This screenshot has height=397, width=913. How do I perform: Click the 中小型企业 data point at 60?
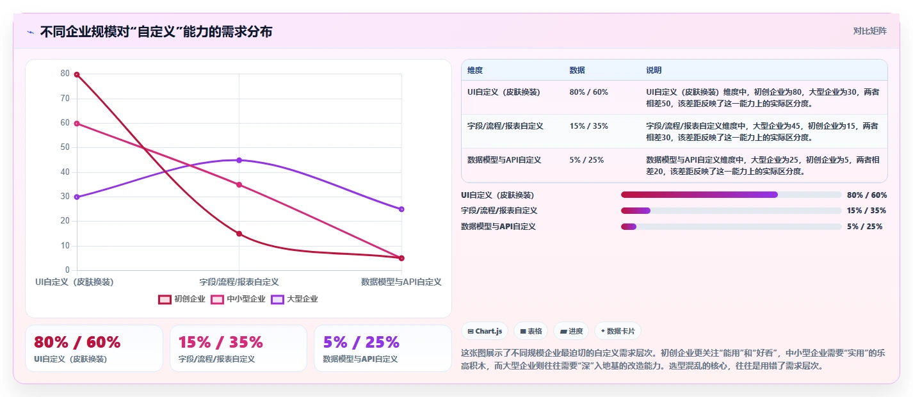click(77, 123)
